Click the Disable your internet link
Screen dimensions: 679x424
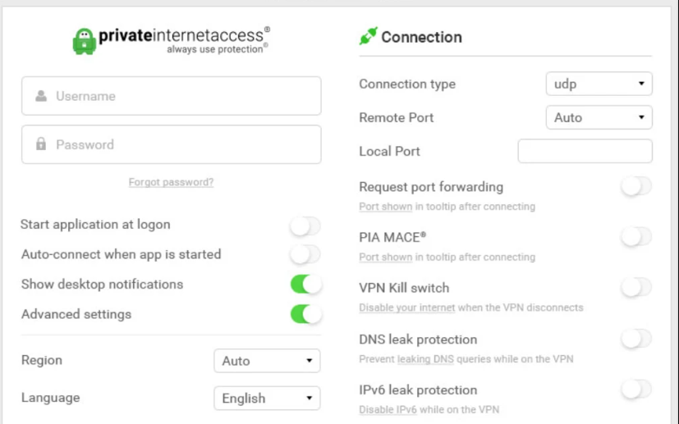click(407, 308)
